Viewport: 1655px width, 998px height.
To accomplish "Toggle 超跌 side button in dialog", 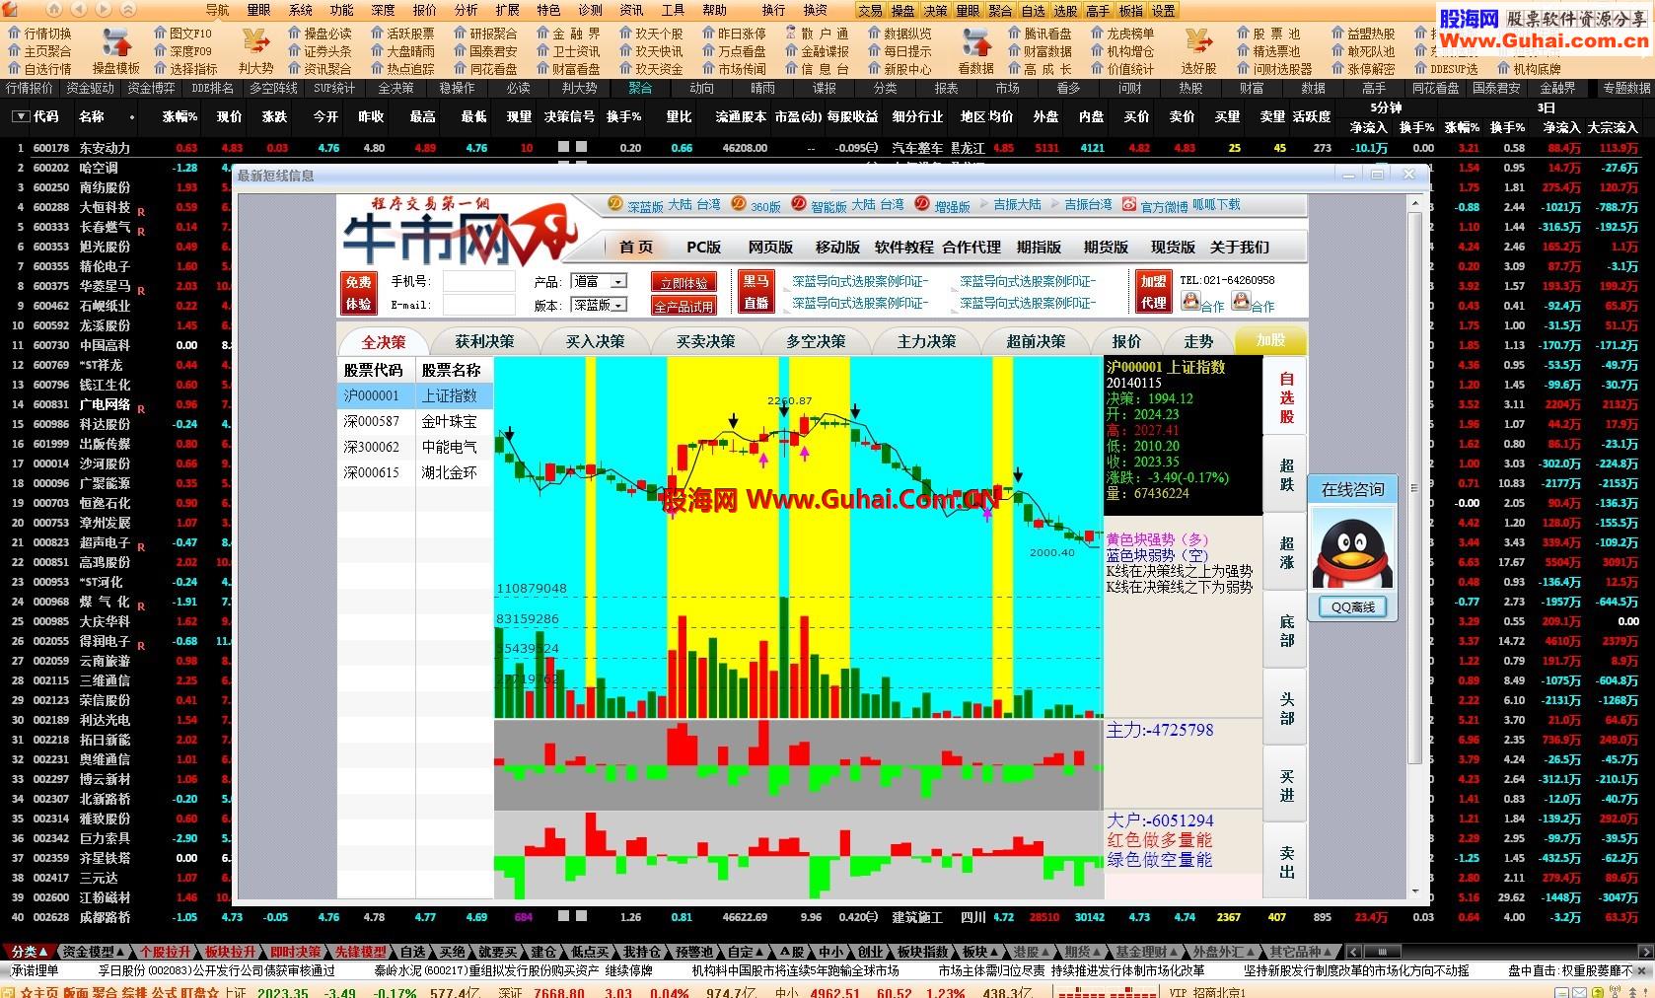I will 1286,474.
